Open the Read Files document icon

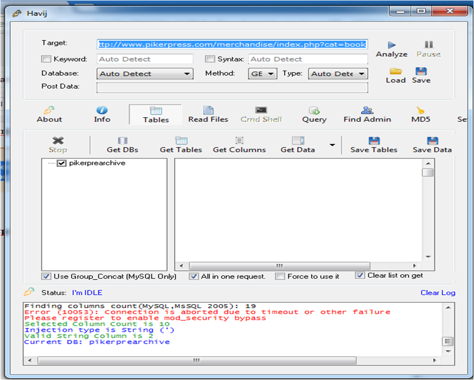[x=208, y=110]
